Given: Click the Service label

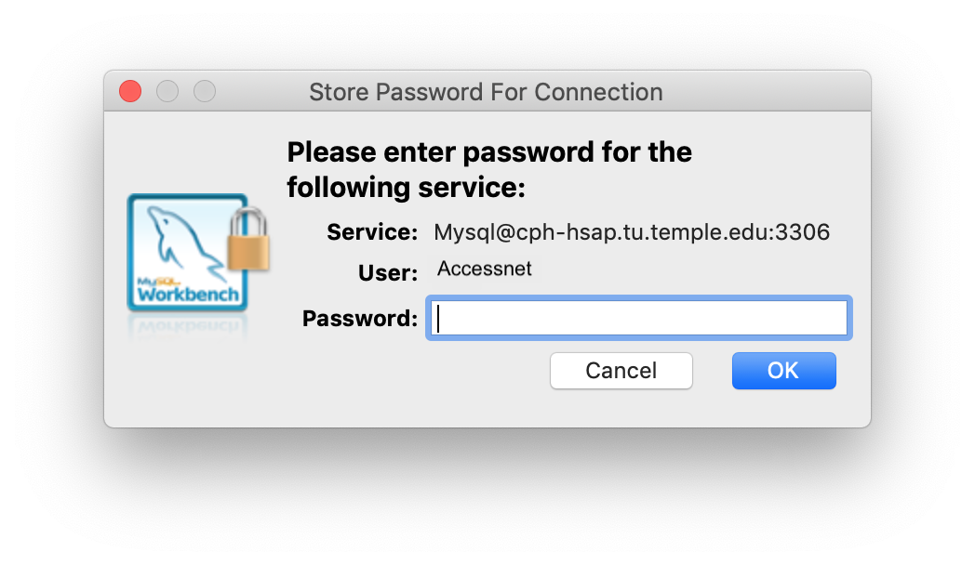Looking at the screenshot, I should click(372, 232).
